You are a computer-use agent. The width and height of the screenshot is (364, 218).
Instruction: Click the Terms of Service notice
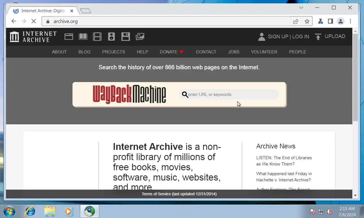click(x=179, y=194)
